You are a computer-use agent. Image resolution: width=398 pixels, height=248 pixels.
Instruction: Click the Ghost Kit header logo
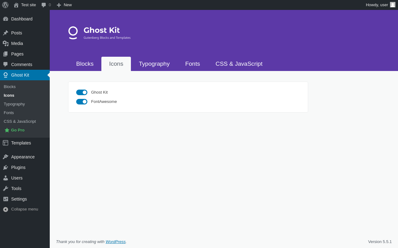(73, 33)
